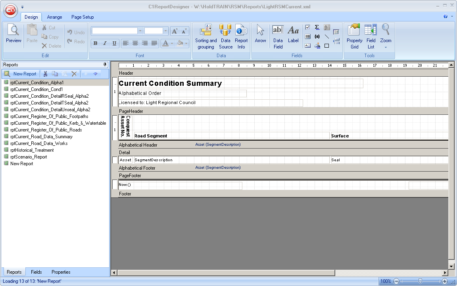Viewport: 457px width, 286px height.
Task: Open the Page Setup ribbon tab
Action: point(83,17)
